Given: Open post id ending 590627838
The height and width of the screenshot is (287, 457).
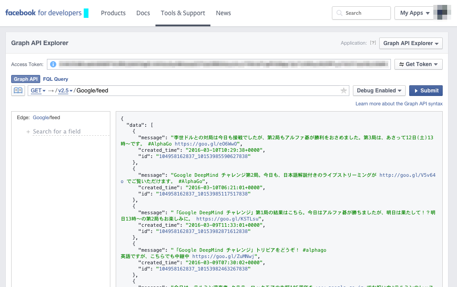Looking at the screenshot, I should tap(203, 156).
